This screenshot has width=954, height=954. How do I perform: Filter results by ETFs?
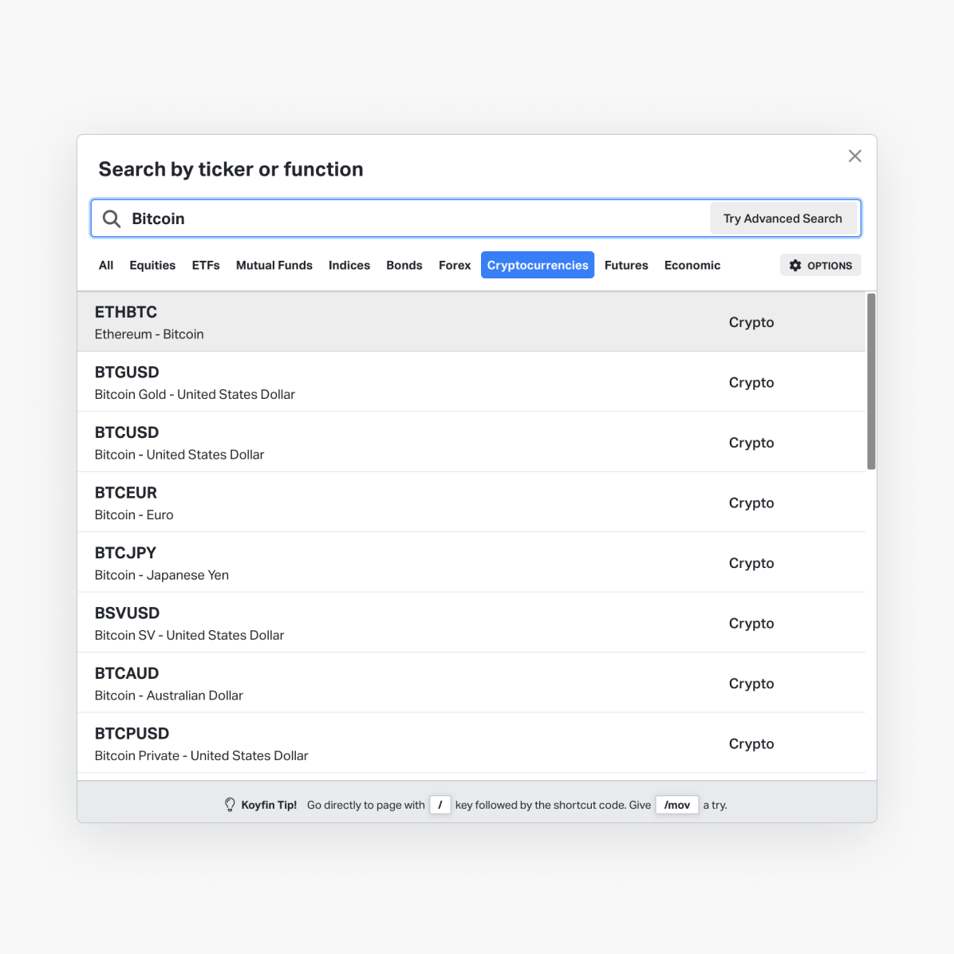pos(206,266)
